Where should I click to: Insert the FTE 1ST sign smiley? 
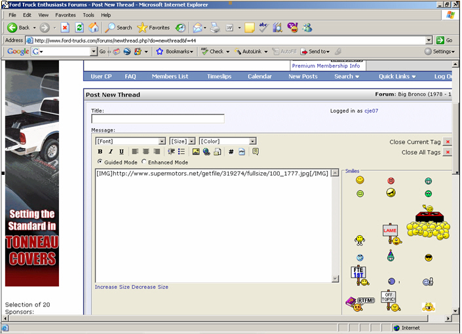point(360,276)
